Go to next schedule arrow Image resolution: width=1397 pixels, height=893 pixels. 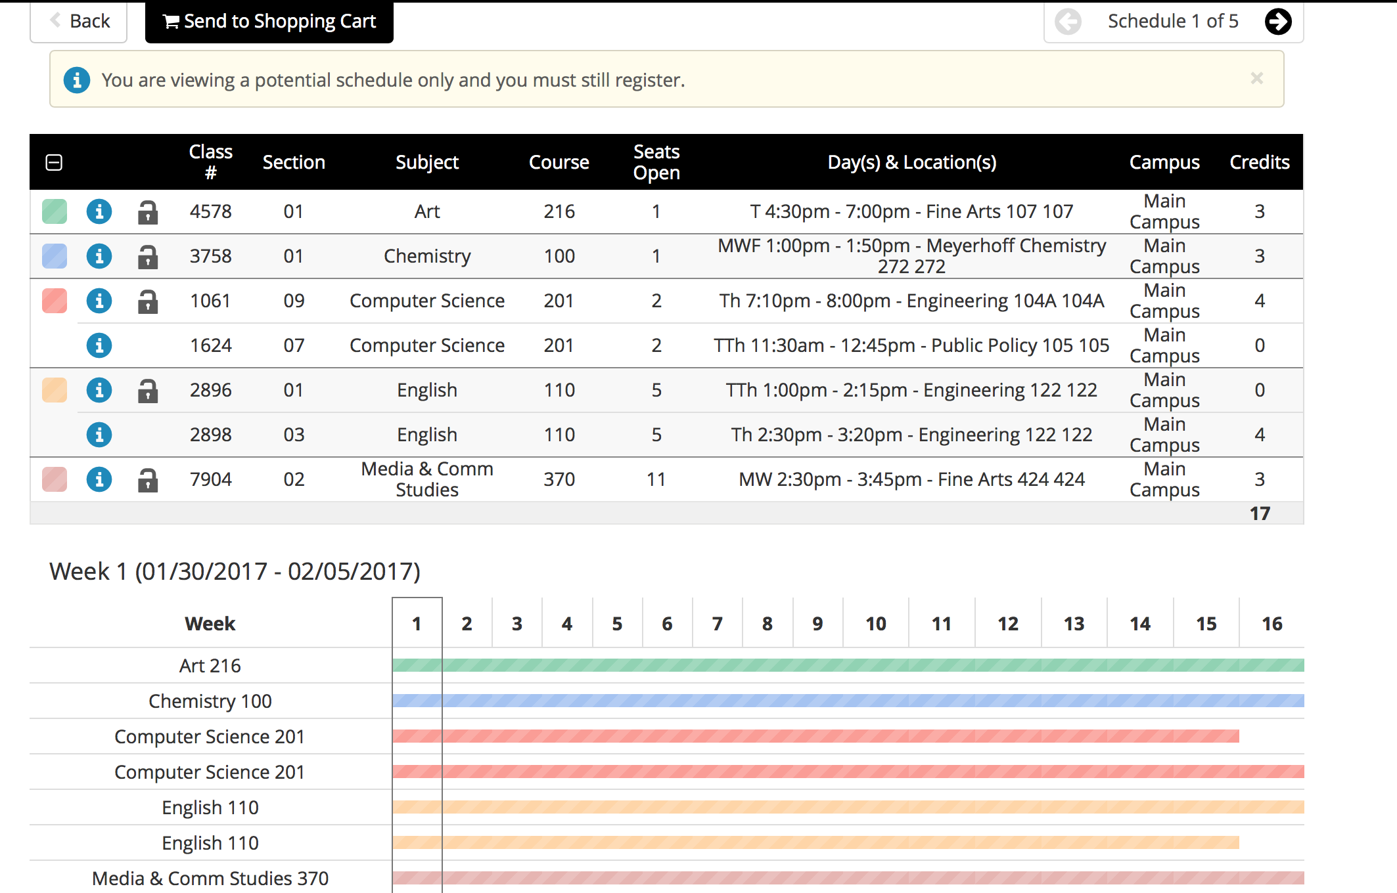pyautogui.click(x=1277, y=22)
